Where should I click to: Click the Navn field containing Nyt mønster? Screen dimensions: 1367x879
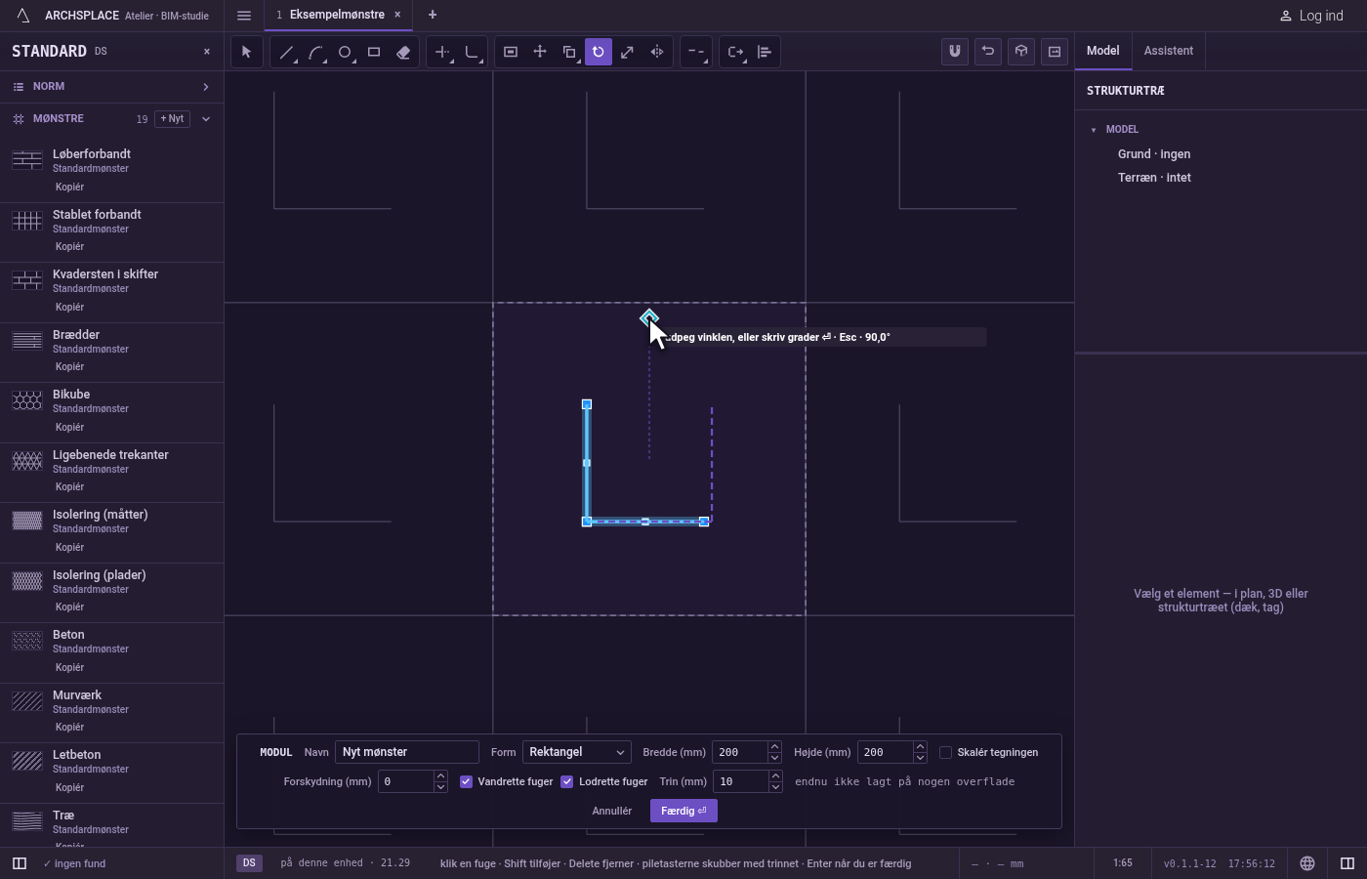[x=407, y=752]
